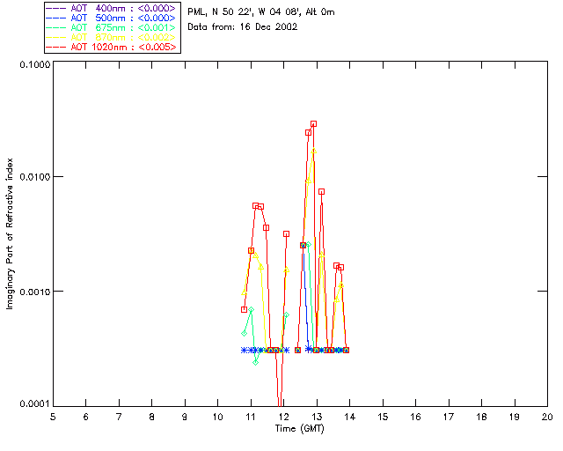Click the x-axis tick label "16"
The image size is (563, 451).
[416, 417]
